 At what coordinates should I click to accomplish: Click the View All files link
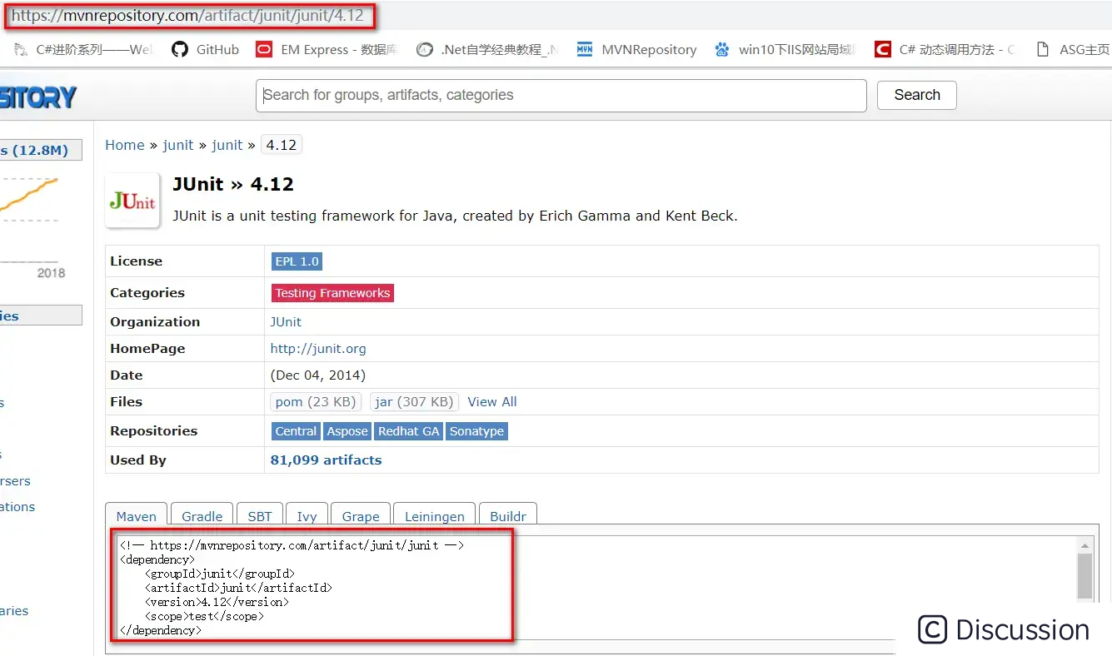click(x=492, y=402)
